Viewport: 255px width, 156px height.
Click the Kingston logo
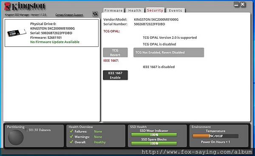[25, 6]
